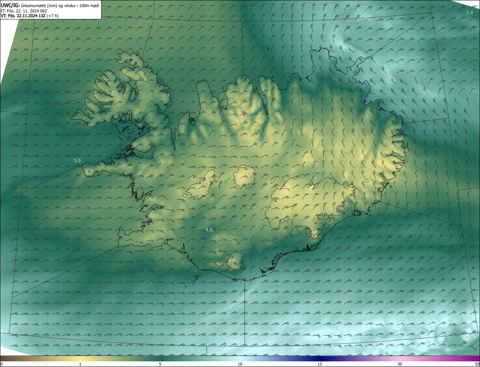
Task: Click the 15 tick on the color scale
Action: (x=320, y=364)
